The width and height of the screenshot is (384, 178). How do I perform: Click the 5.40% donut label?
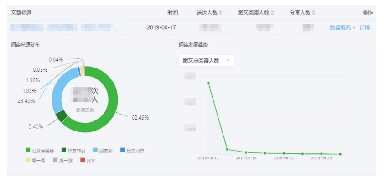coord(36,127)
